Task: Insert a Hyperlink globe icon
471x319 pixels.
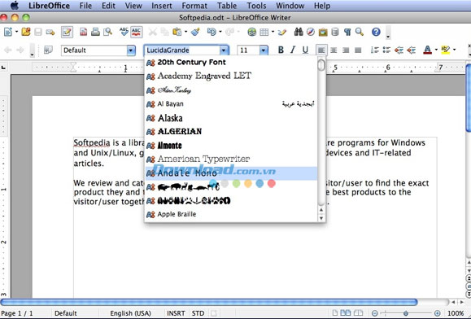Action: point(251,32)
